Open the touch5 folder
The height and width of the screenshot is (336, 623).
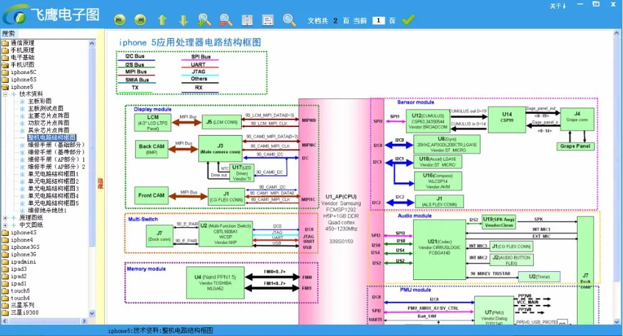pyautogui.click(x=21, y=291)
